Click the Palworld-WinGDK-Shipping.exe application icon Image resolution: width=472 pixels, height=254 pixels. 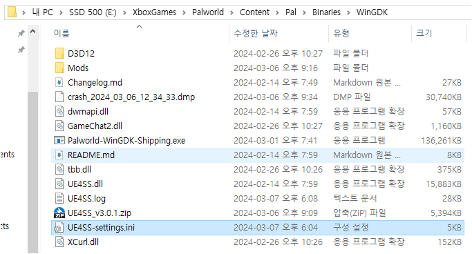[x=59, y=140]
